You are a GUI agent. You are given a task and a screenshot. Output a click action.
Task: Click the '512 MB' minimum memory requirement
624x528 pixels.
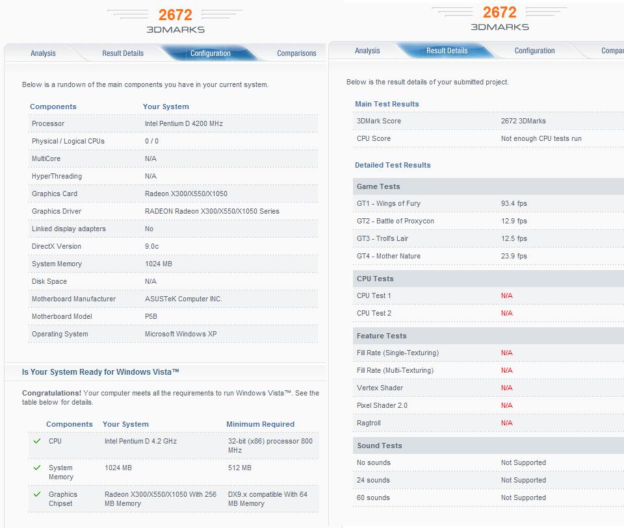click(x=240, y=468)
